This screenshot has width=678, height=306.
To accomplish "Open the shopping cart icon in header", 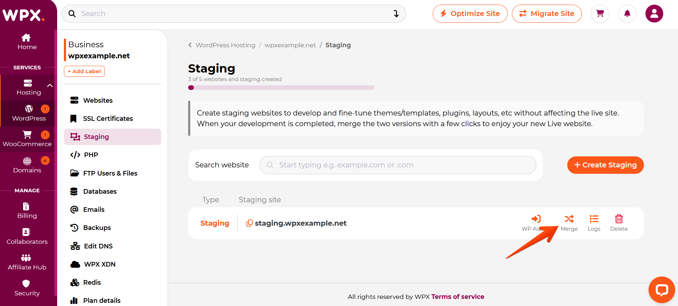I will 600,14.
